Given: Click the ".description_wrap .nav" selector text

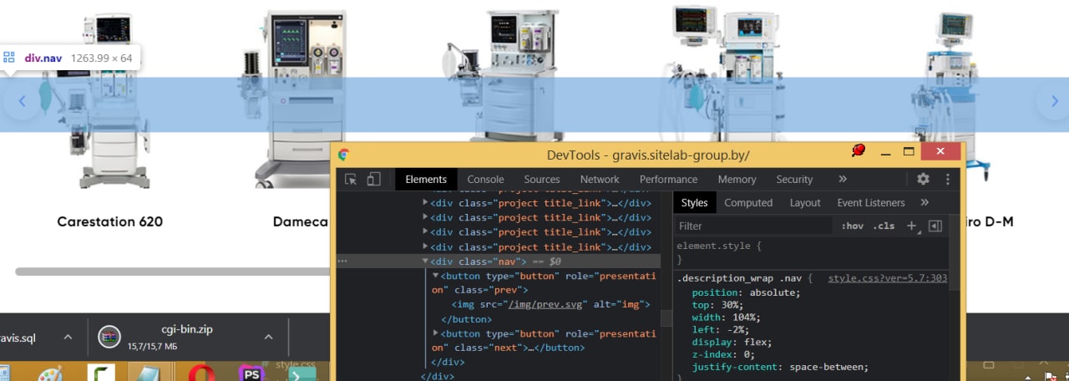Looking at the screenshot, I should coord(740,277).
